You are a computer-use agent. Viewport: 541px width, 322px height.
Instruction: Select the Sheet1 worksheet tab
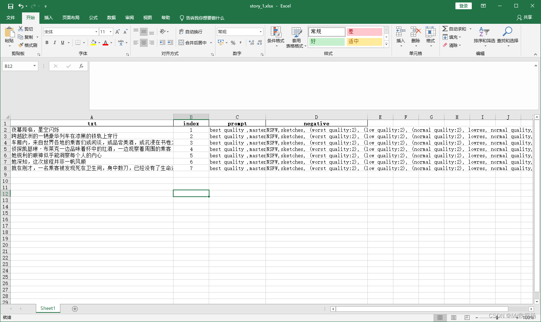click(48, 308)
